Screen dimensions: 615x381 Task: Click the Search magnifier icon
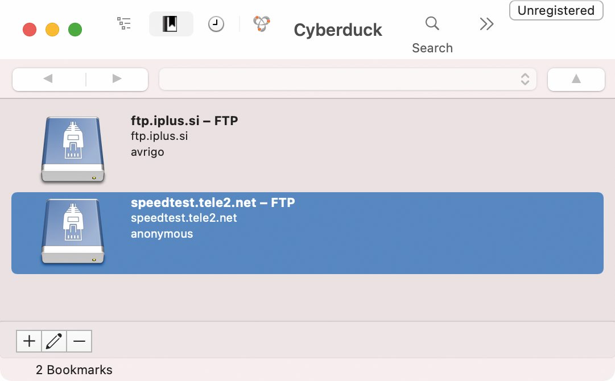pyautogui.click(x=432, y=23)
